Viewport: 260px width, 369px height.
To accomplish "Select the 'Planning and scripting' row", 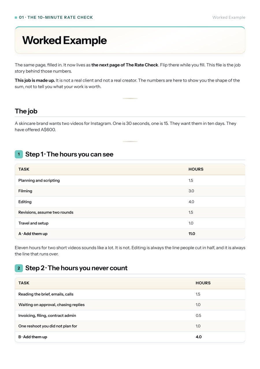I will [130, 180].
